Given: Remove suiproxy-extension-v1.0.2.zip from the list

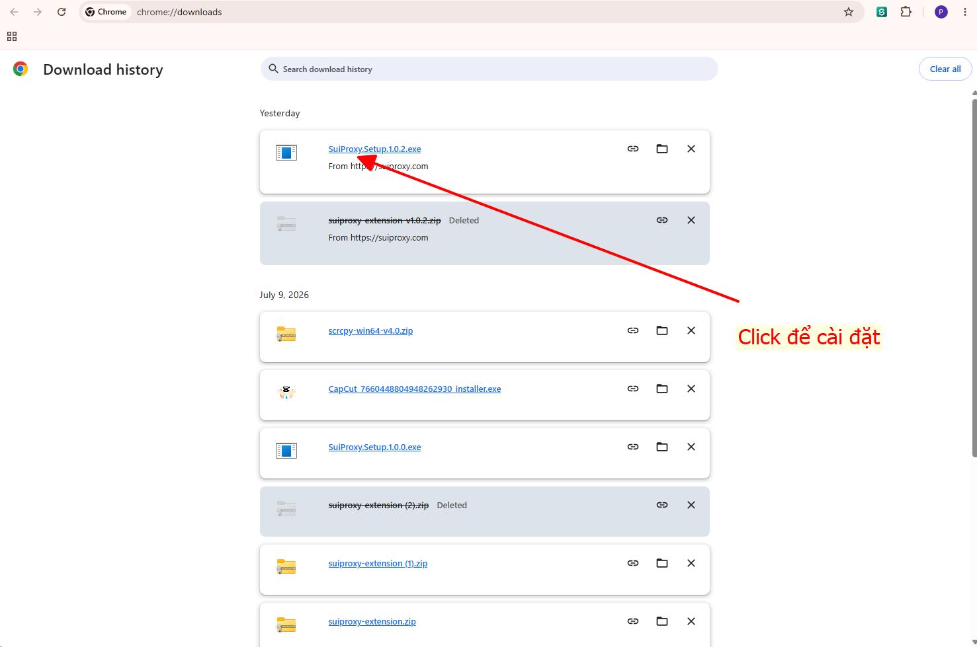Looking at the screenshot, I should pyautogui.click(x=691, y=220).
